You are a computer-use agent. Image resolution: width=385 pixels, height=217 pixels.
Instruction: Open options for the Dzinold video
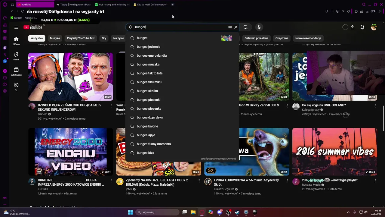[x=111, y=106]
